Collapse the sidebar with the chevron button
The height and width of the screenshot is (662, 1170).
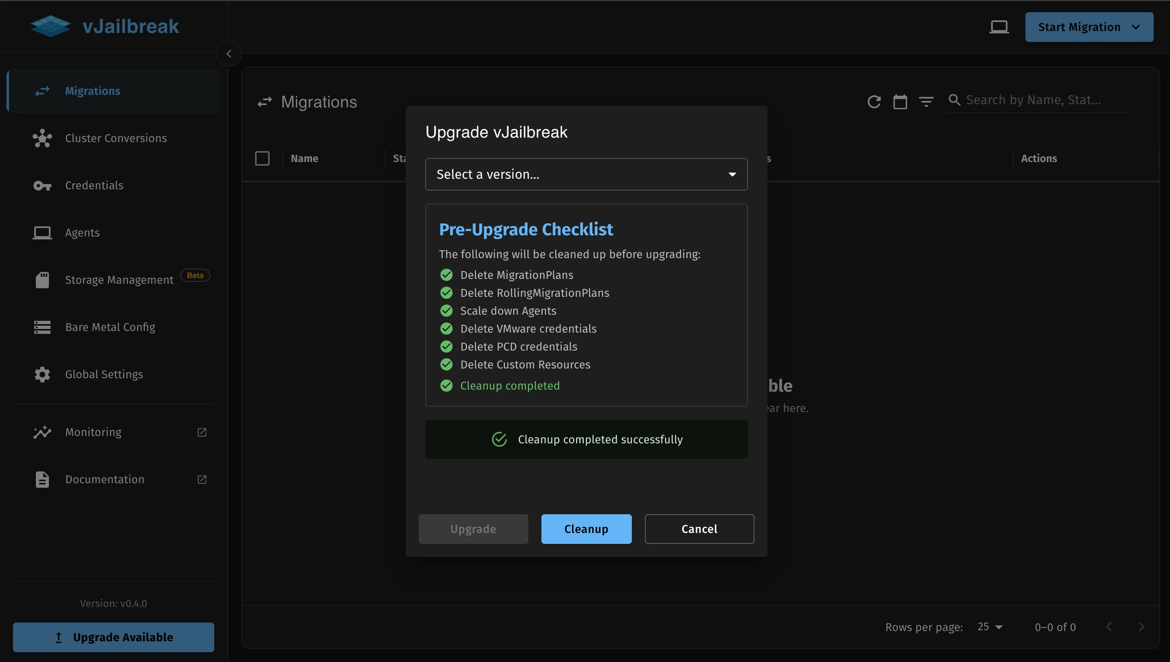(x=229, y=54)
